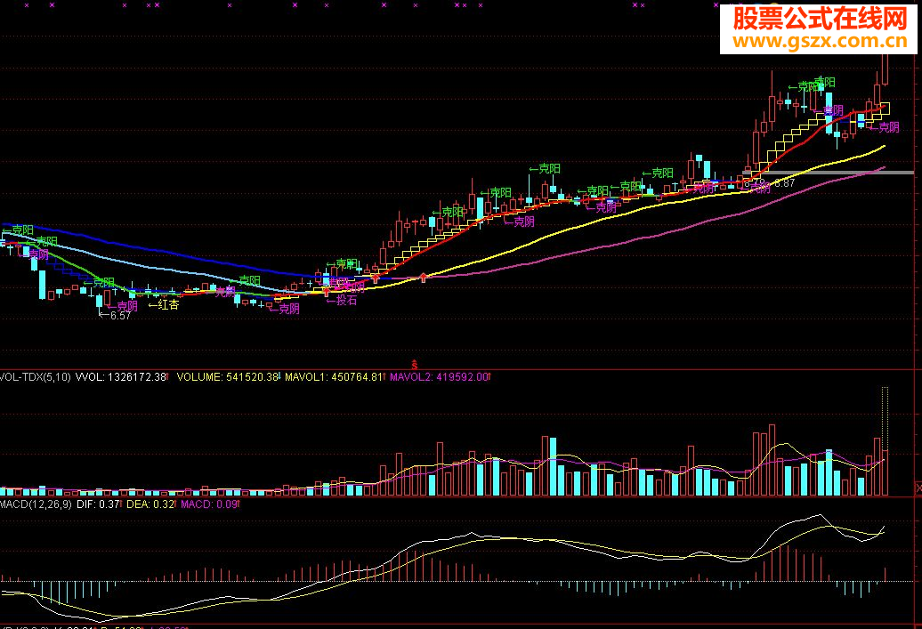This screenshot has height=629, width=922.
Task: Click the 克阴 label above 6.57
Action: [x=122, y=306]
